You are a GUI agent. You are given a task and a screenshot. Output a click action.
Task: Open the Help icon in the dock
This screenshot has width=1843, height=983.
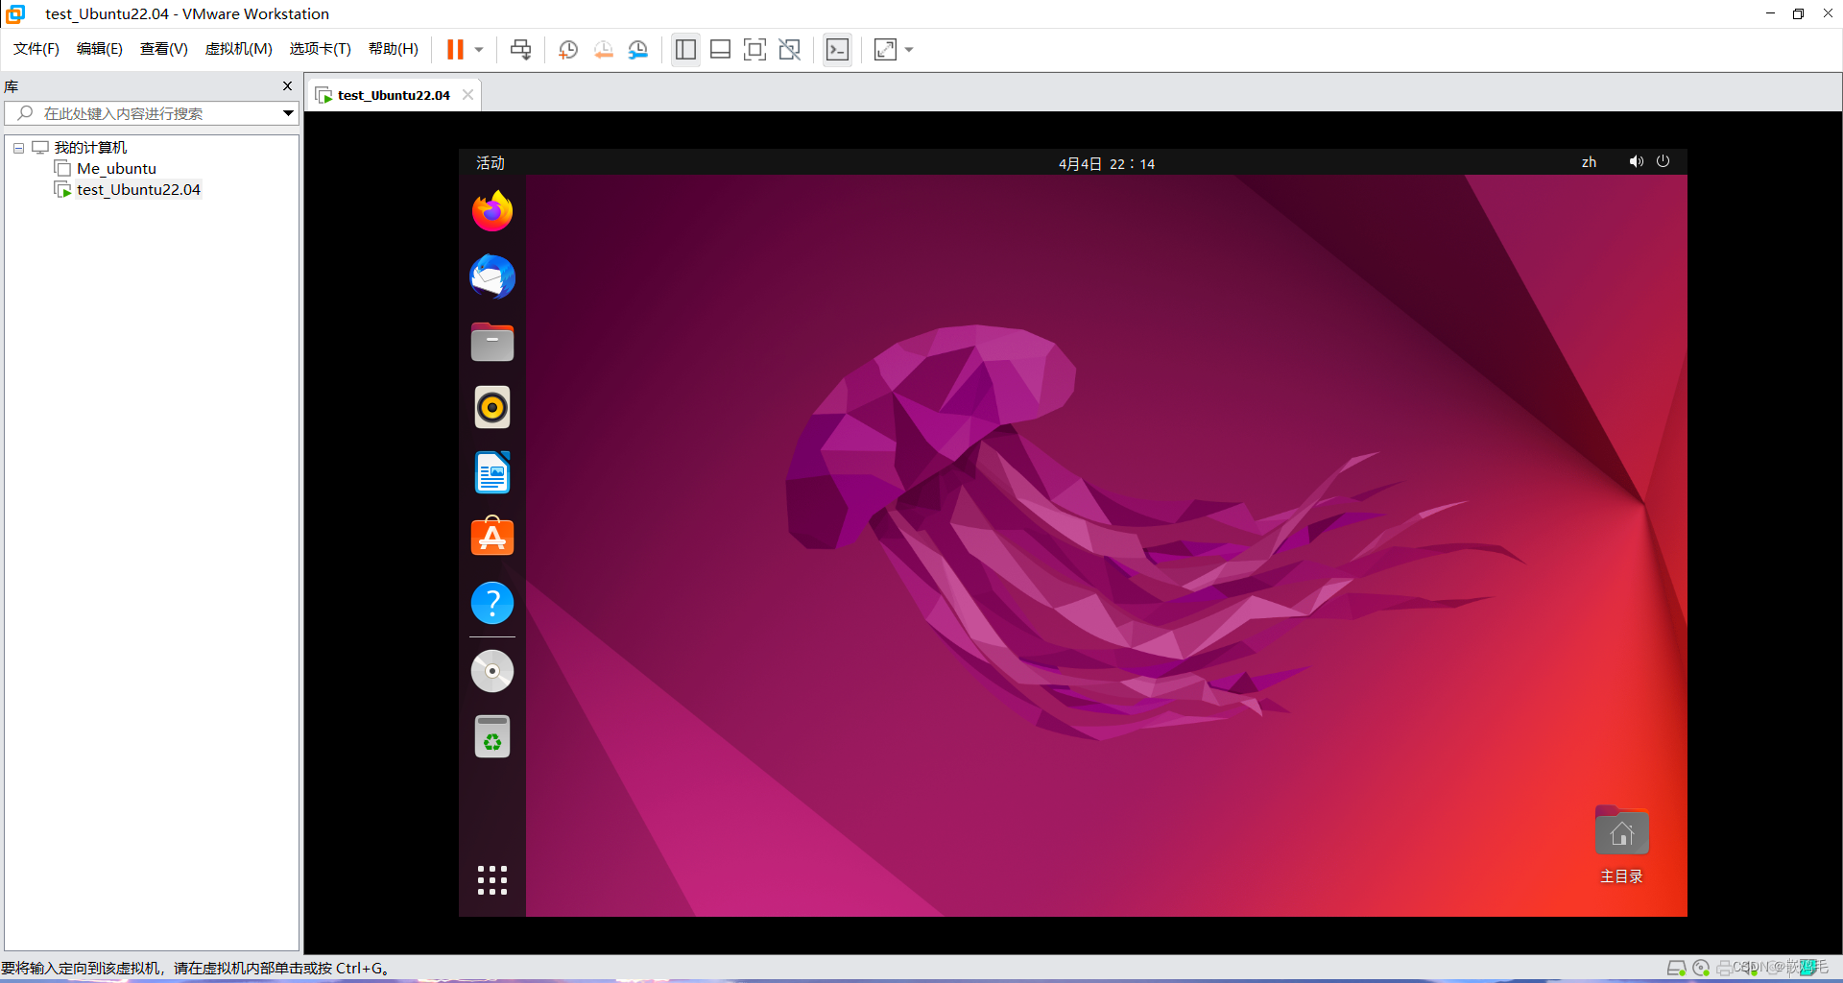point(492,603)
